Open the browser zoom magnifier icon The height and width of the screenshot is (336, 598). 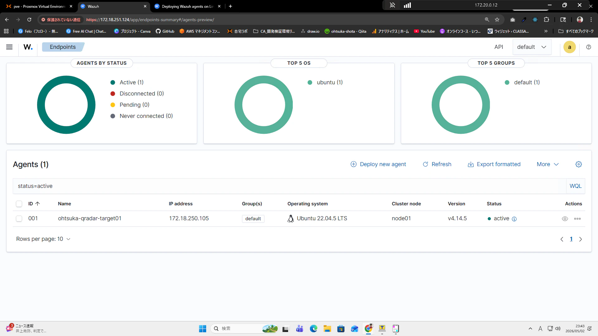487,20
